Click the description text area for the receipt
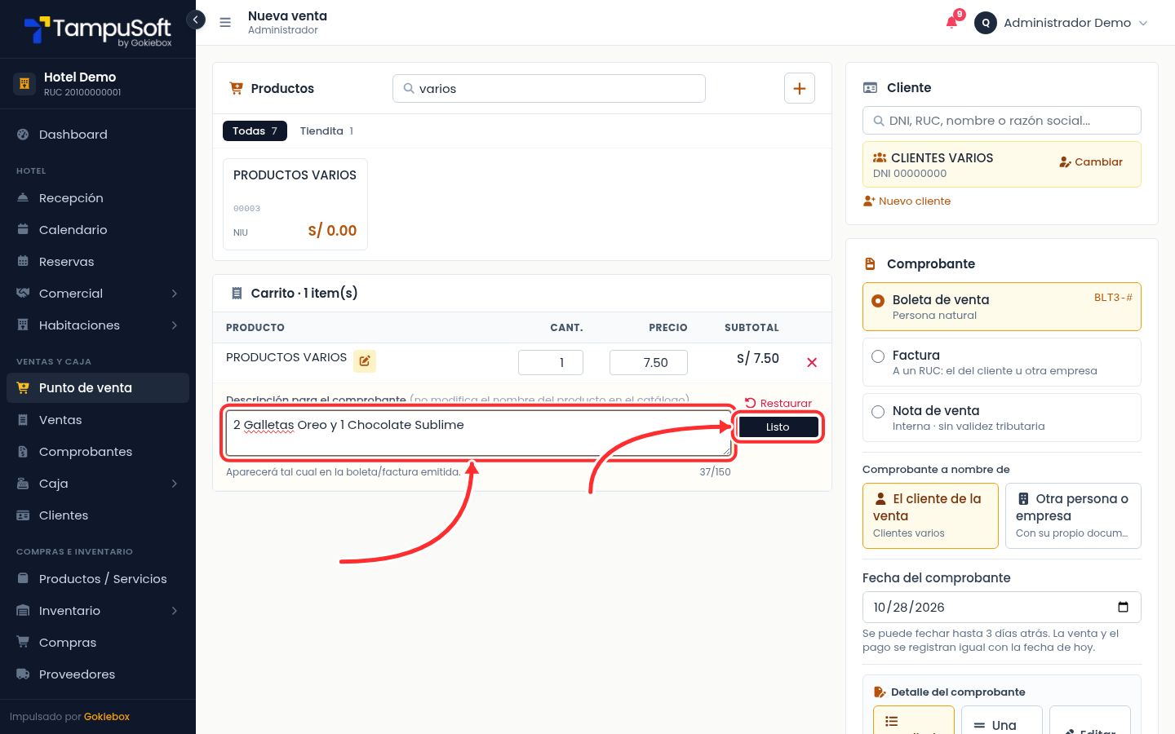 pos(478,433)
